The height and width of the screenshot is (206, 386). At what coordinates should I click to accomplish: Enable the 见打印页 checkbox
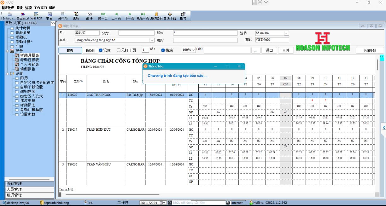[x=119, y=50]
